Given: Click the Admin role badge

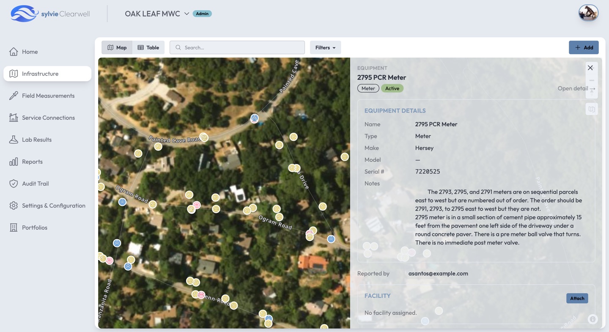Looking at the screenshot, I should [202, 14].
